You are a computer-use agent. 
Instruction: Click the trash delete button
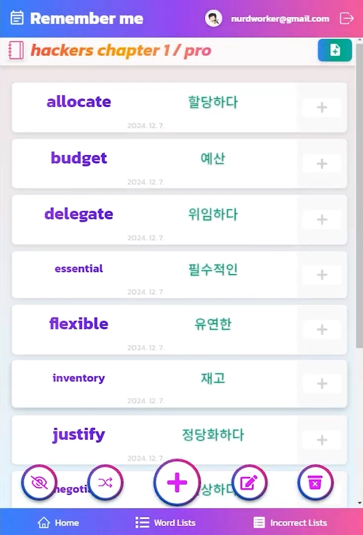[315, 482]
